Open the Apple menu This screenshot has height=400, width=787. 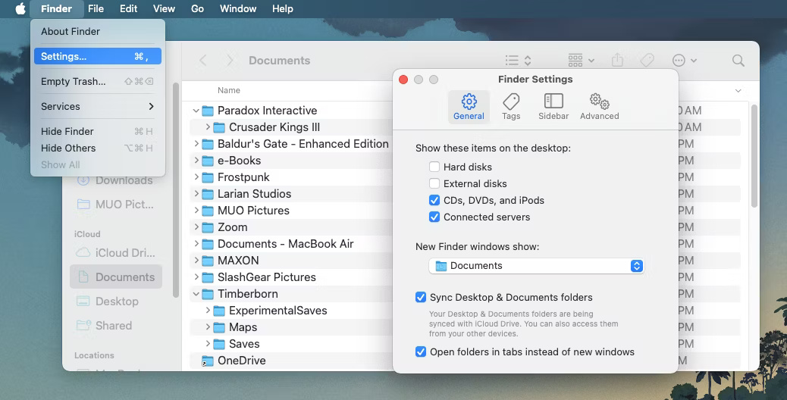pos(20,8)
